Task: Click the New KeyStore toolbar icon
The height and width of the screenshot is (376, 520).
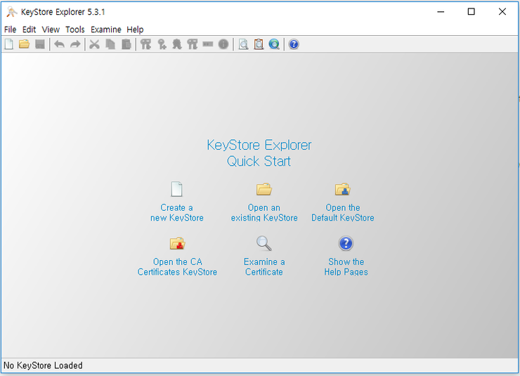Action: coord(9,44)
